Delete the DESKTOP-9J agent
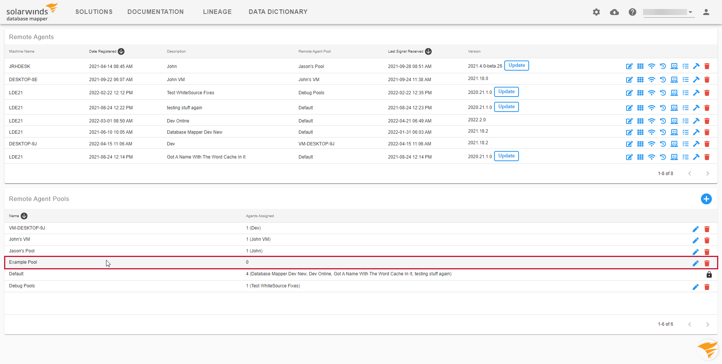Screen dimensions: 722x364 pyautogui.click(x=707, y=144)
